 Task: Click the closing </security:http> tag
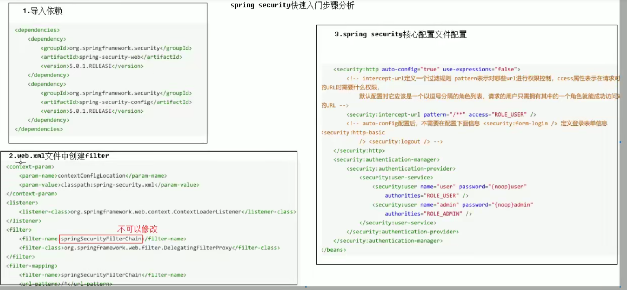point(359,150)
